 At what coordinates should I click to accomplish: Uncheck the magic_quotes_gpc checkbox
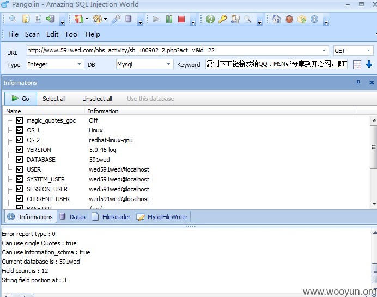[19, 120]
